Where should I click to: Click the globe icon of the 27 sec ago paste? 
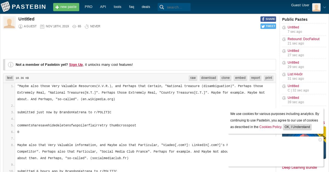coord(284,51)
